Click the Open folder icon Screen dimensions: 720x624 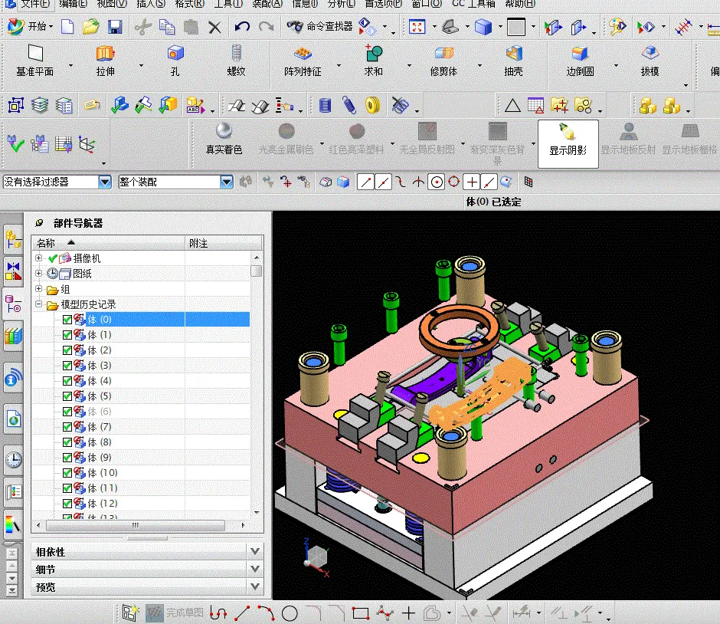(x=91, y=27)
